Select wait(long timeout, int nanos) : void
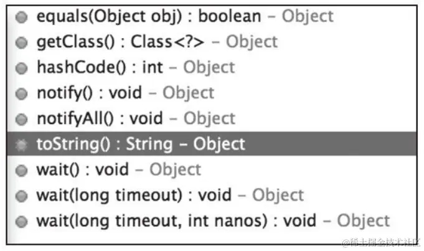The width and height of the screenshot is (424, 251). coord(212,221)
